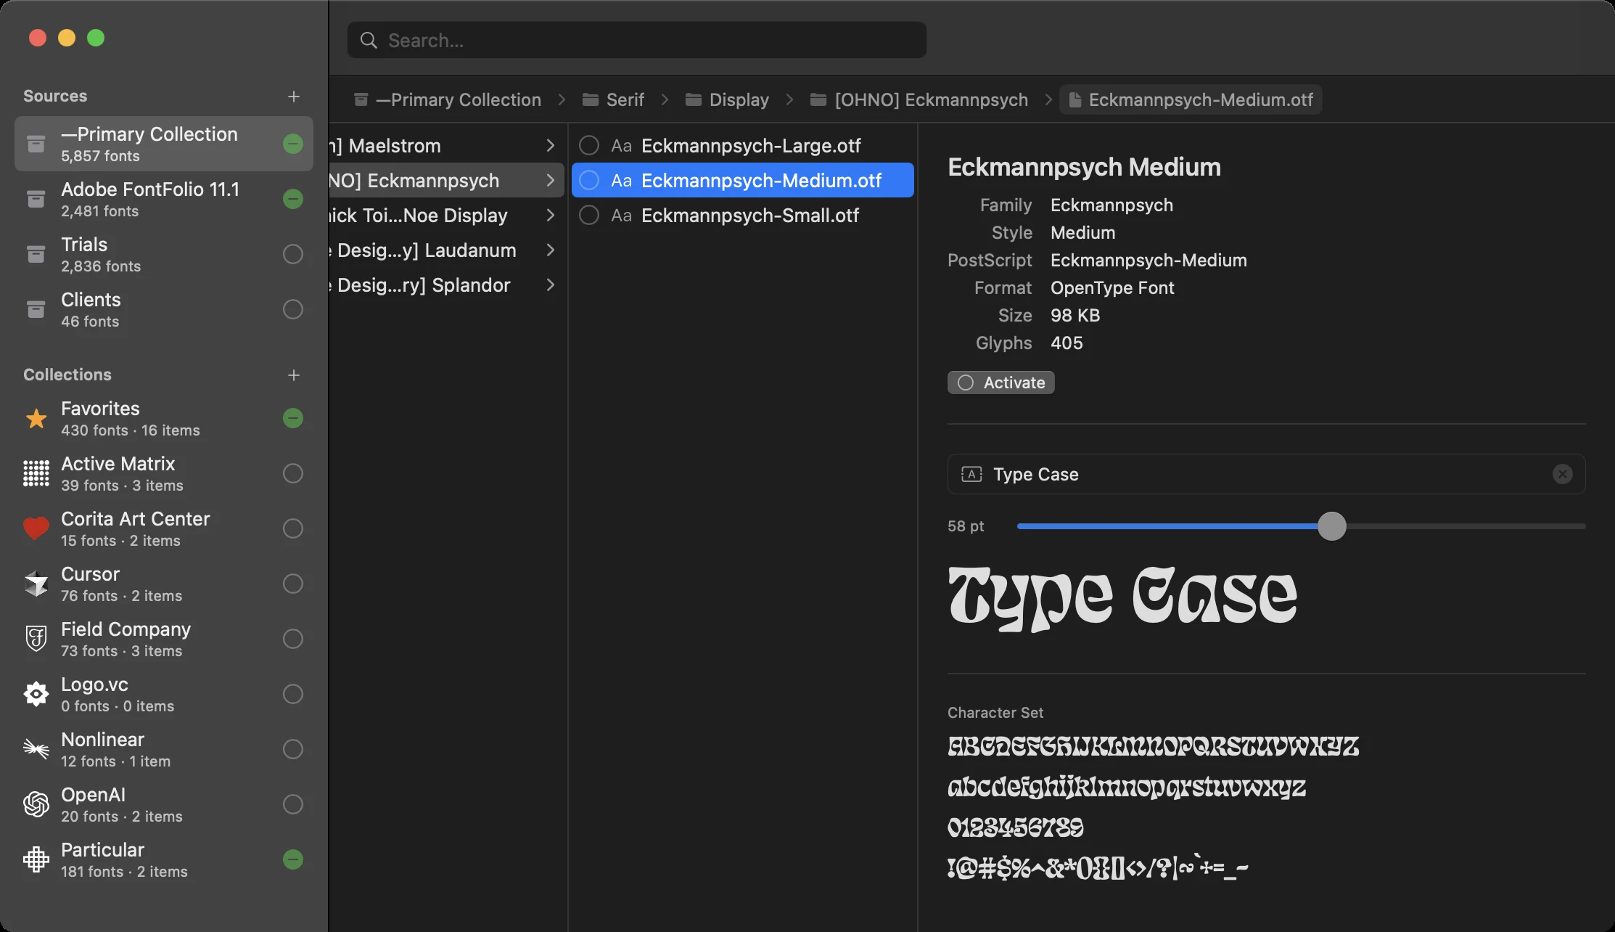The image size is (1615, 932).
Task: Go to Serif folder in breadcrumb
Action: [x=613, y=99]
